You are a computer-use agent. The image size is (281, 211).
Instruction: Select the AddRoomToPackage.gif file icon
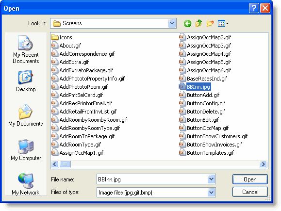coord(54,136)
